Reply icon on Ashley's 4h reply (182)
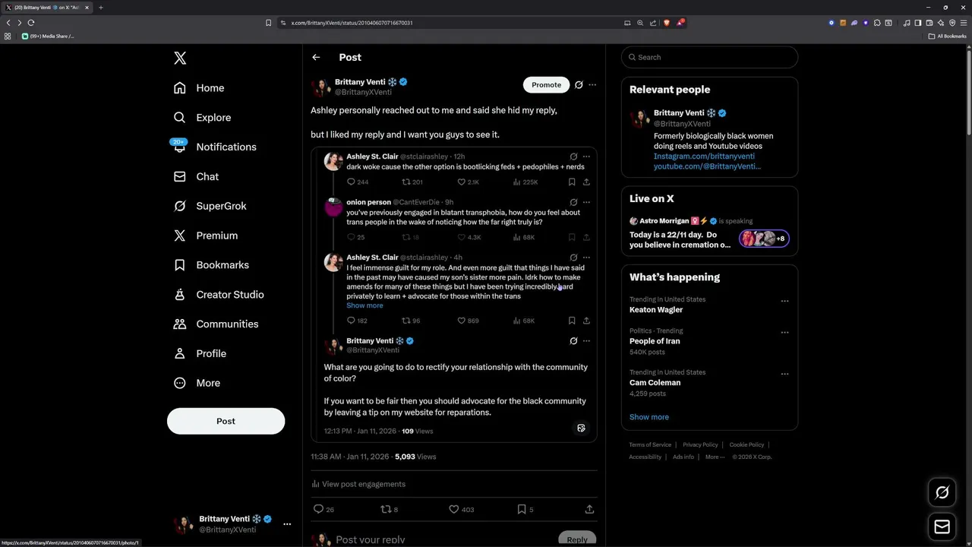This screenshot has width=972, height=547. pyautogui.click(x=357, y=321)
